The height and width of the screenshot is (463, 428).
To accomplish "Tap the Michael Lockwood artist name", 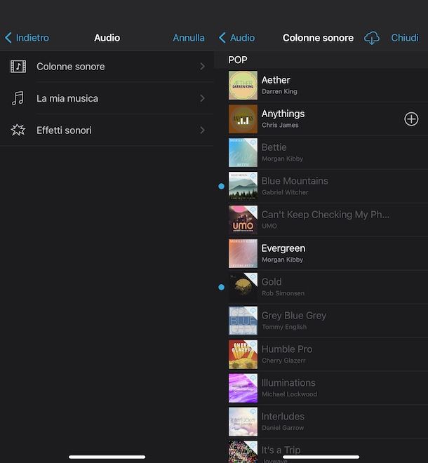I will click(x=290, y=394).
